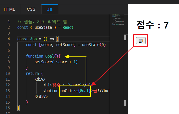Click line number 10 in gutter

[x=8, y=73]
